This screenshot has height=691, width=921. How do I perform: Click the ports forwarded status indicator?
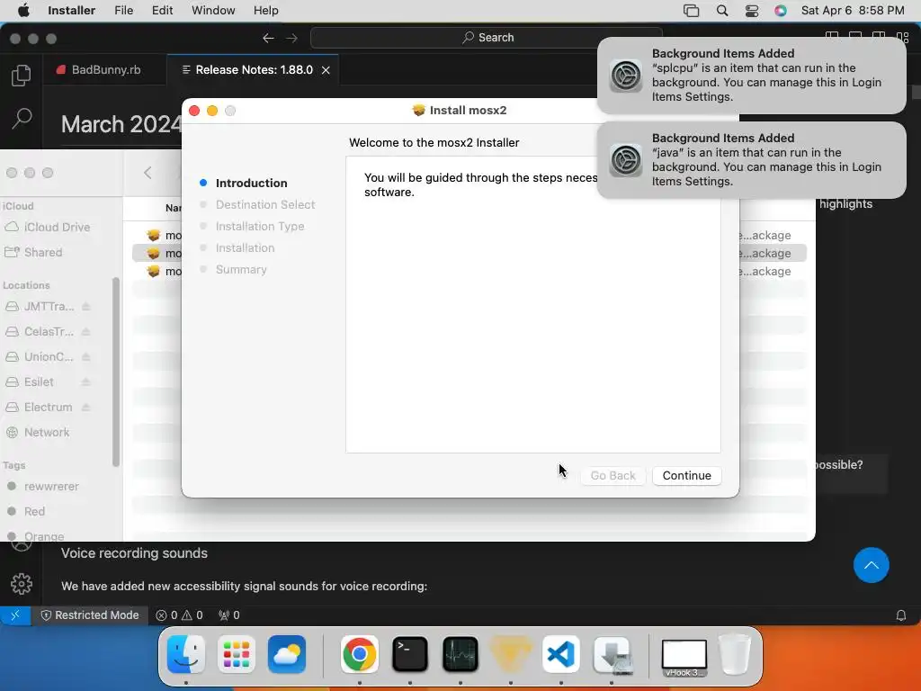pos(228,615)
